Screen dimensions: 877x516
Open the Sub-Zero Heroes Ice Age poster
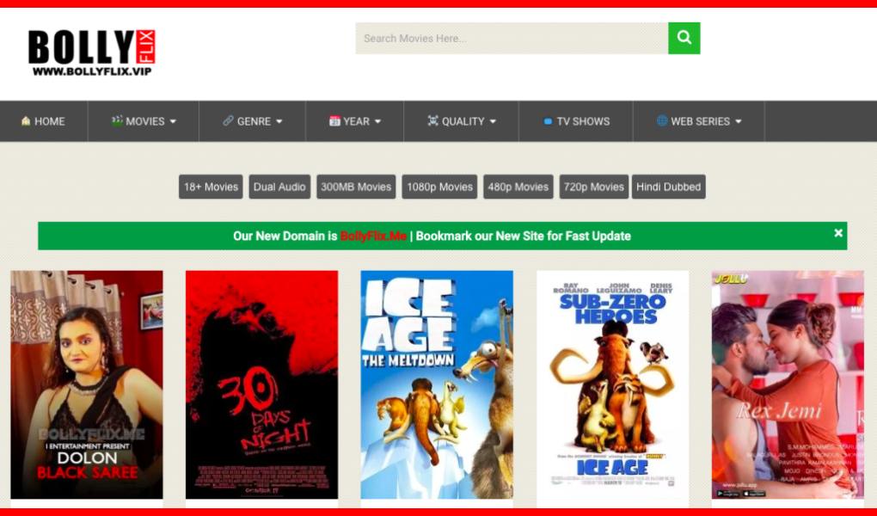tap(613, 384)
